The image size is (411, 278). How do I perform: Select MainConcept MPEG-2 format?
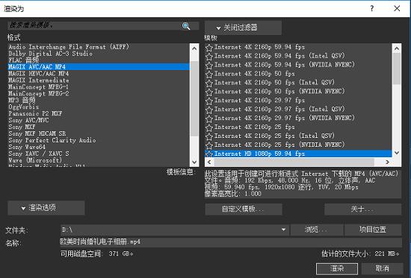point(99,93)
